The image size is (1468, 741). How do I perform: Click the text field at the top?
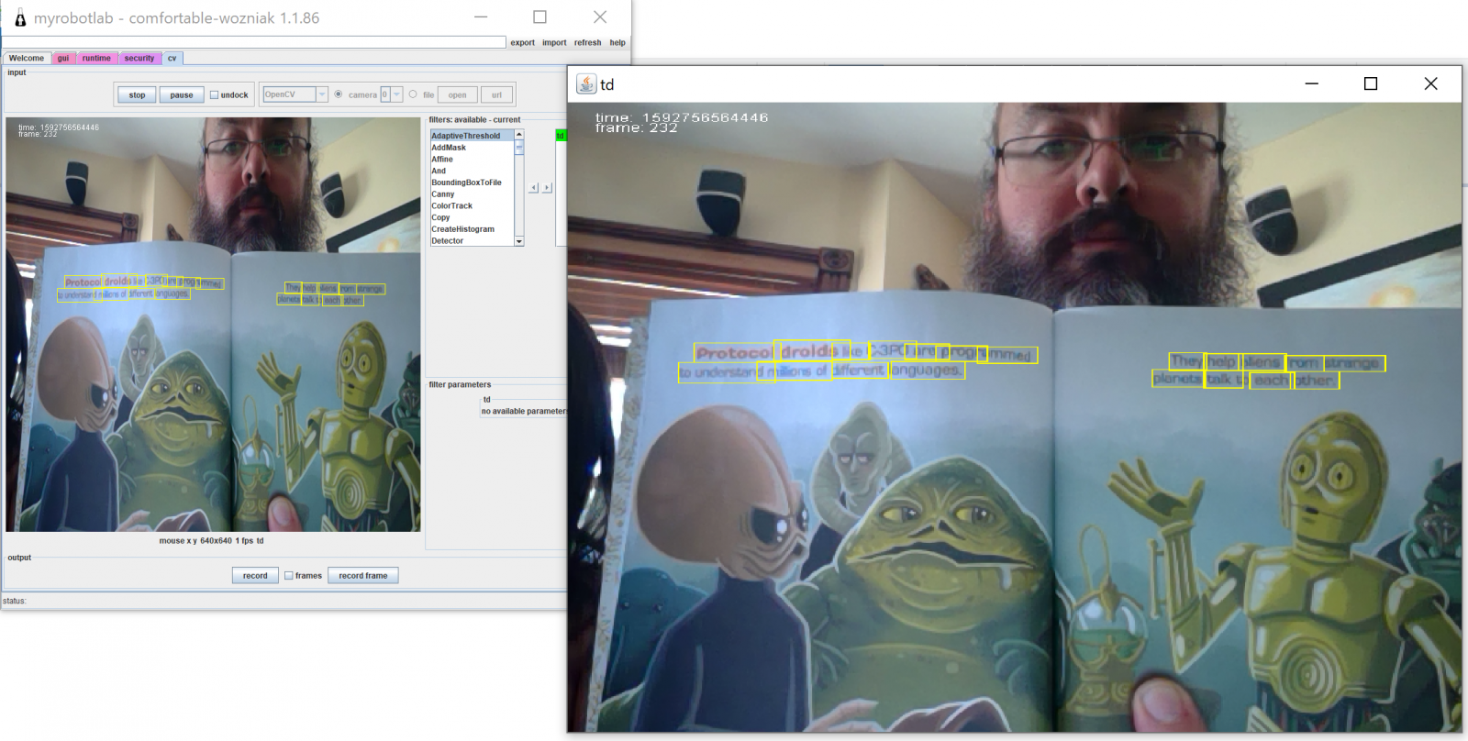coord(254,42)
